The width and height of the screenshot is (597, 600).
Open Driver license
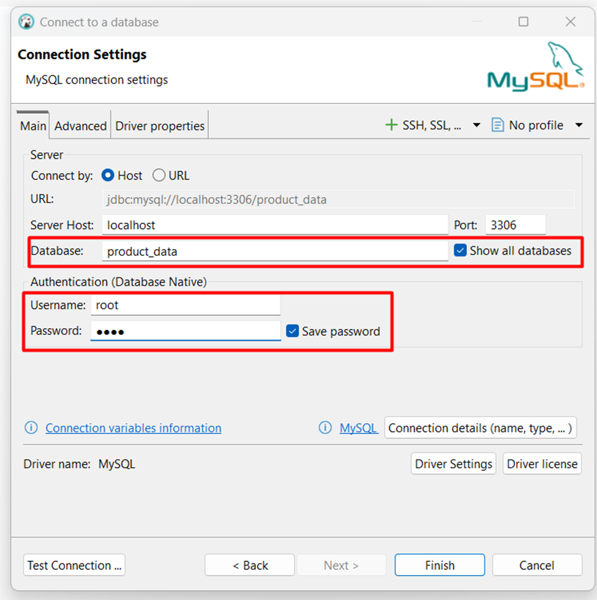(x=542, y=463)
